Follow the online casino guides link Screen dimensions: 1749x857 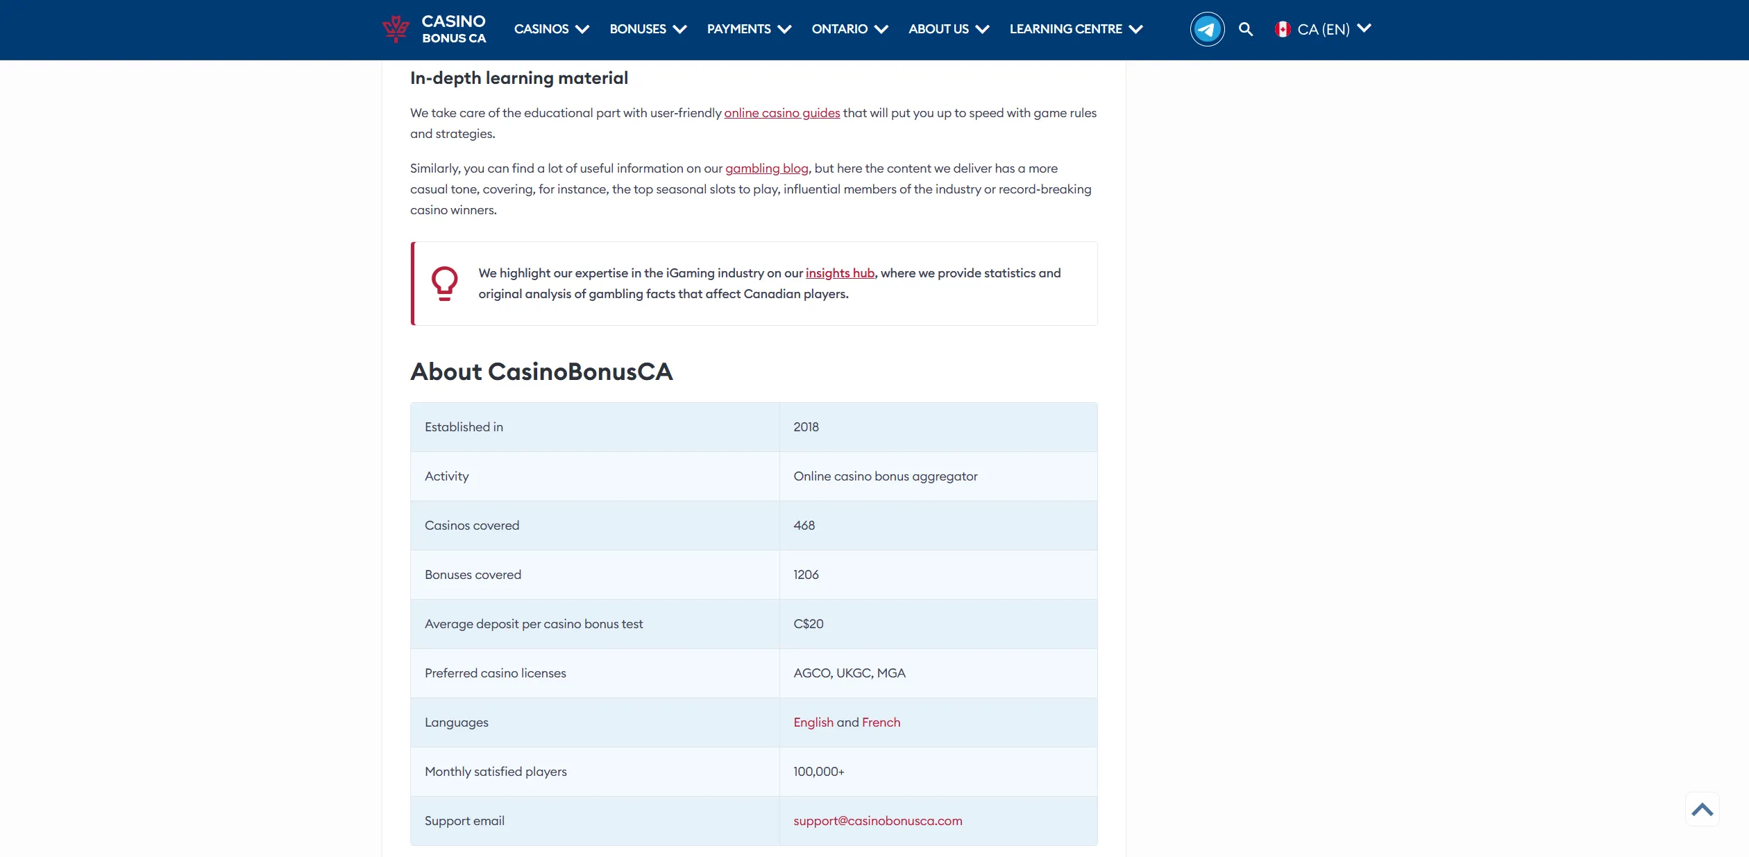pos(782,113)
